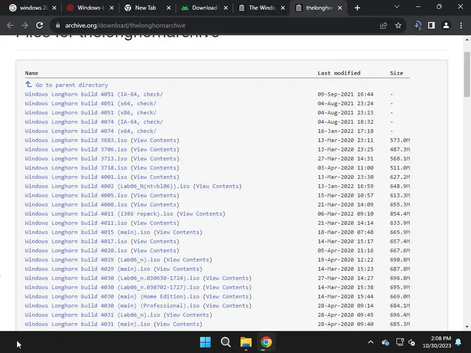This screenshot has width=471, height=353.
Task: Download Longhorn build 4001.iso
Action: (76, 177)
